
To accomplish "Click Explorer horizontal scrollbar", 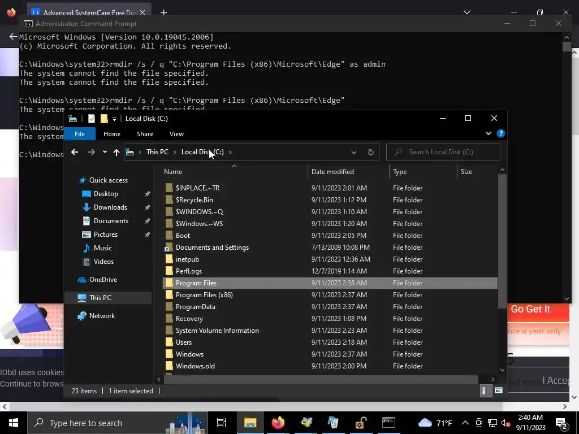I will pyautogui.click(x=321, y=379).
